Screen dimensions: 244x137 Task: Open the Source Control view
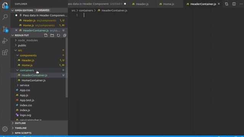click(5, 29)
